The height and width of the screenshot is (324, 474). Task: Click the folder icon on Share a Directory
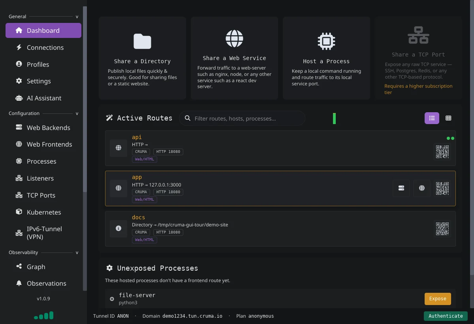(142, 41)
